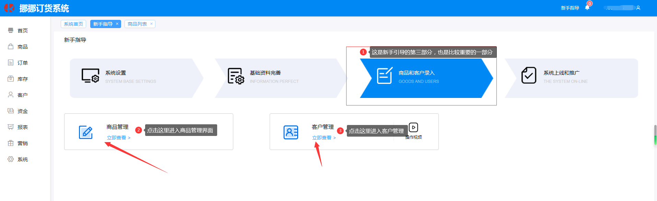Open the user account profile icon
Screen dimensions: 657x201
[x=638, y=8]
